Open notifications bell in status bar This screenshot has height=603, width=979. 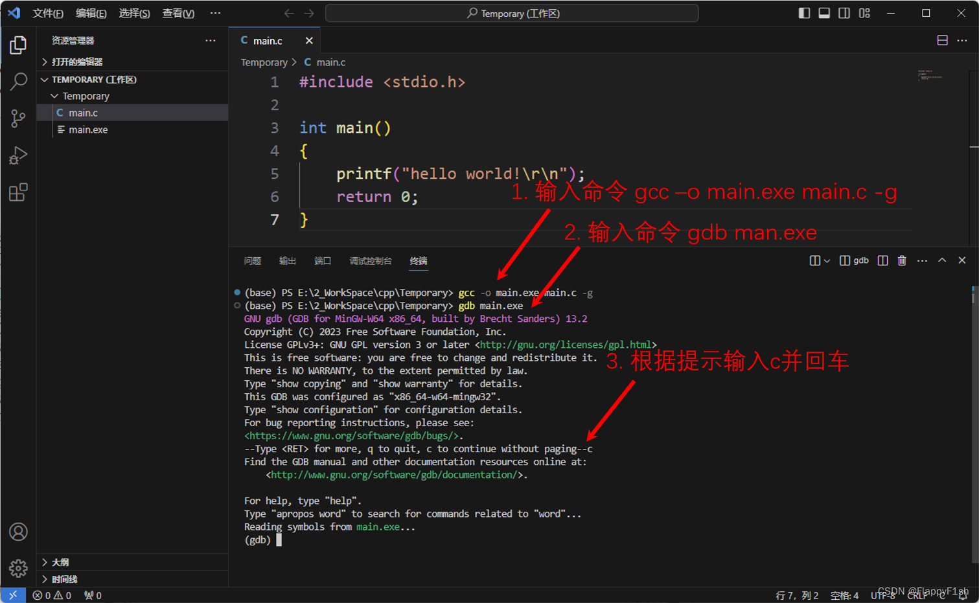[x=963, y=596]
